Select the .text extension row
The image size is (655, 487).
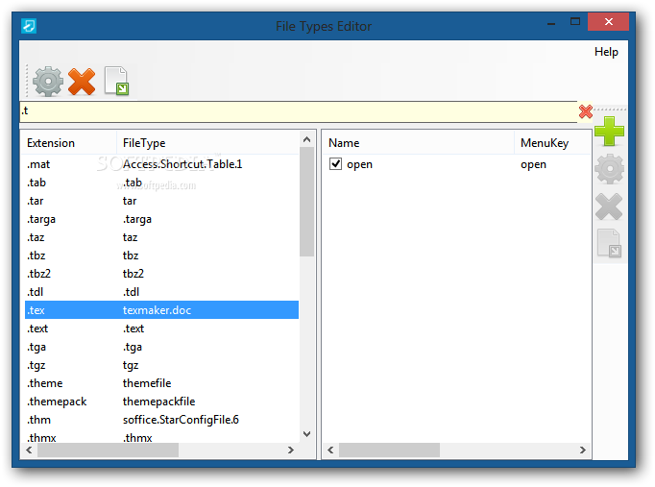tap(161, 329)
